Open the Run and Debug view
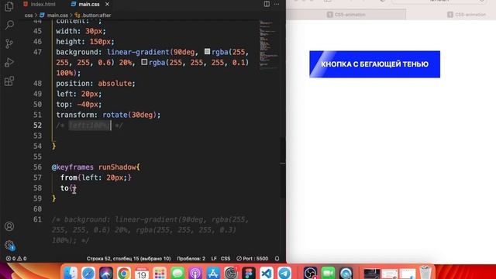496x279 pixels. [9, 62]
